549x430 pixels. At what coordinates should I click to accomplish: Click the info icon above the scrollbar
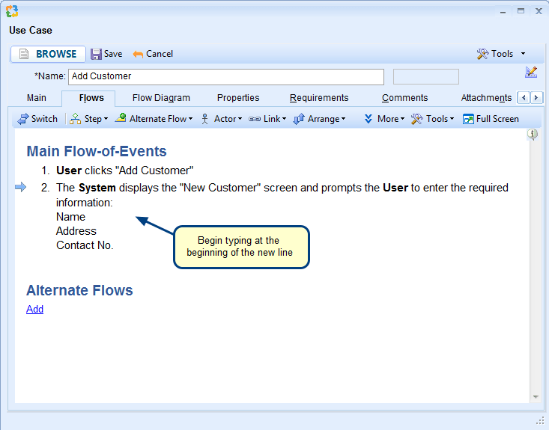[x=533, y=135]
